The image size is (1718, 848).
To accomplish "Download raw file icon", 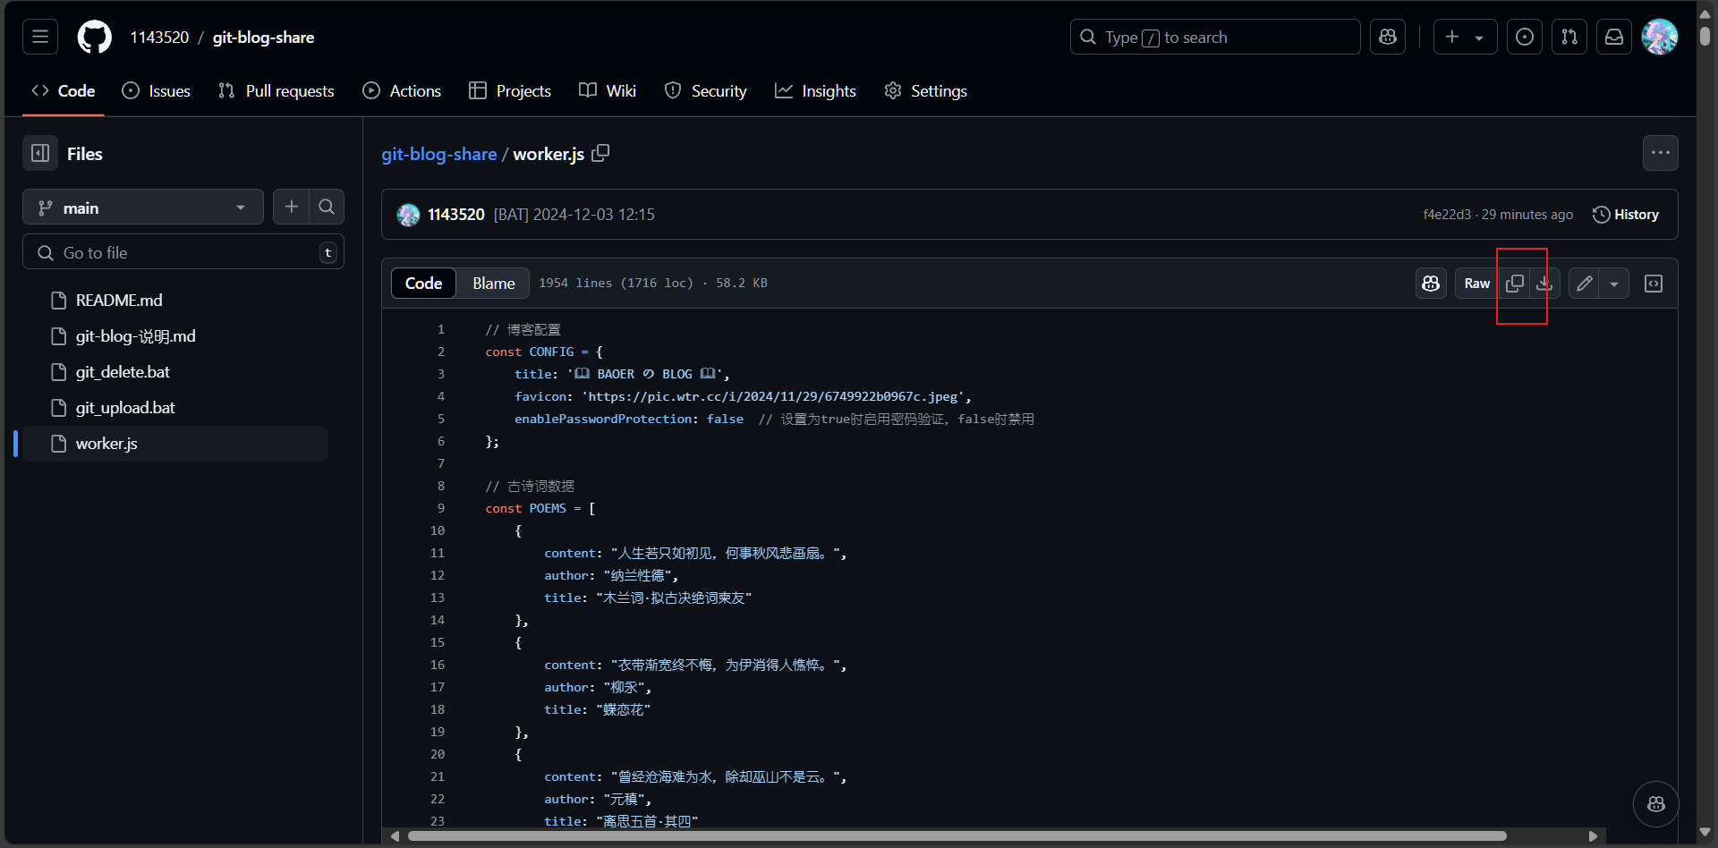I will pyautogui.click(x=1544, y=284).
